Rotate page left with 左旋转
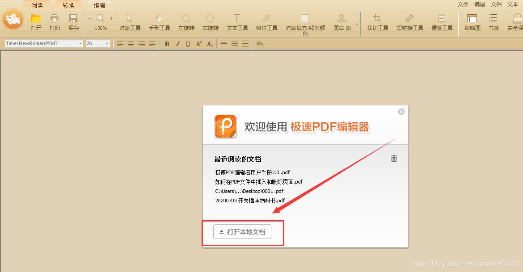 point(186,22)
